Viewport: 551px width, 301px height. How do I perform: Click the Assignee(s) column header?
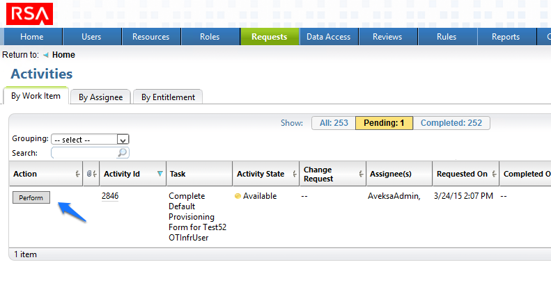click(x=399, y=174)
